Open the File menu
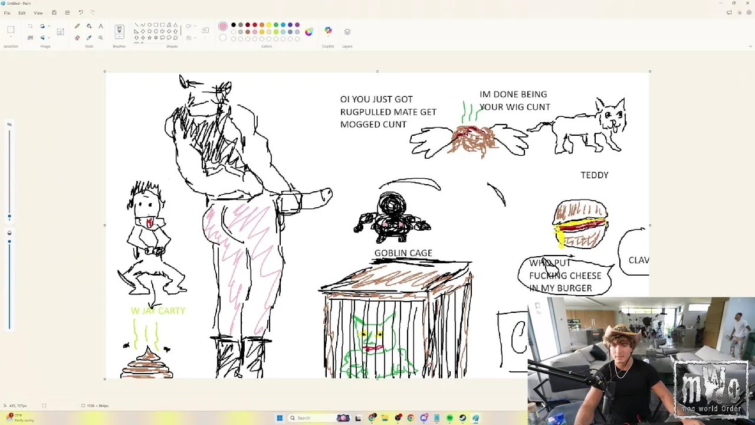 tap(7, 12)
